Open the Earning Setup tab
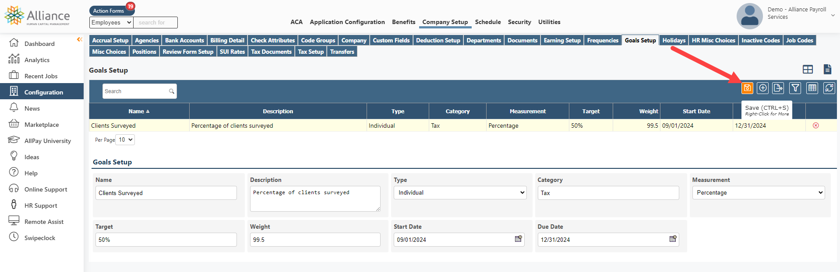Viewport: 840px width, 272px height. pyautogui.click(x=562, y=40)
